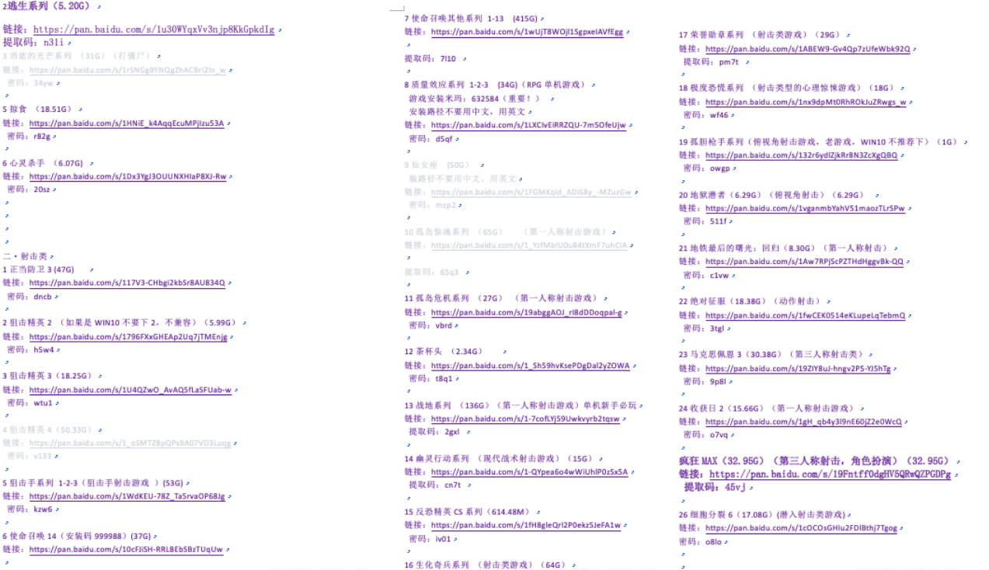This screenshot has width=989, height=570.
Task: Click the password h5w4 under 狙击精英 2
Action: [x=44, y=349]
